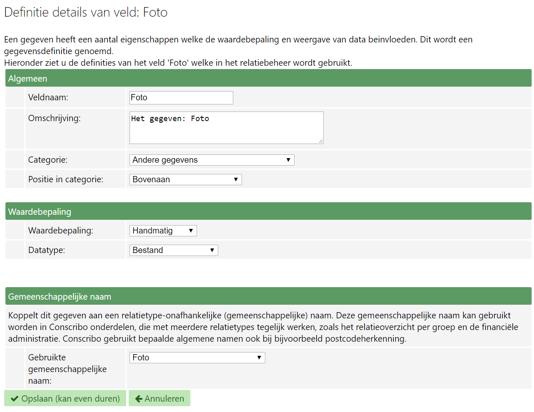This screenshot has height=412, width=534.
Task: Click the Algemeen section header
Action: pos(268,78)
